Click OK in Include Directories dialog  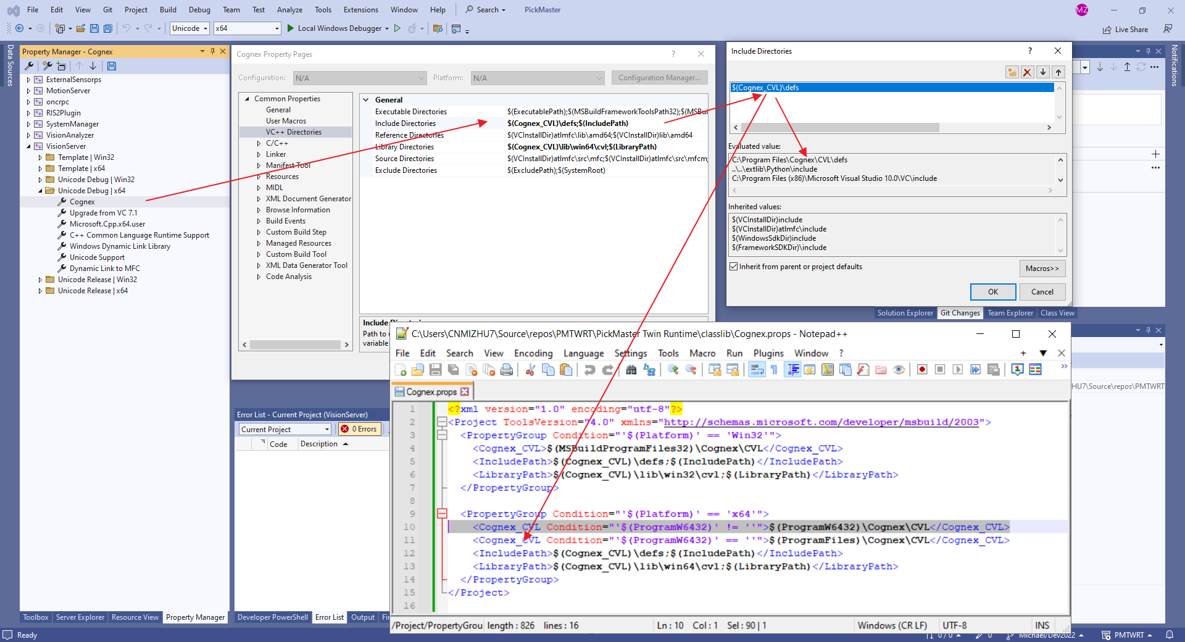[x=993, y=292]
